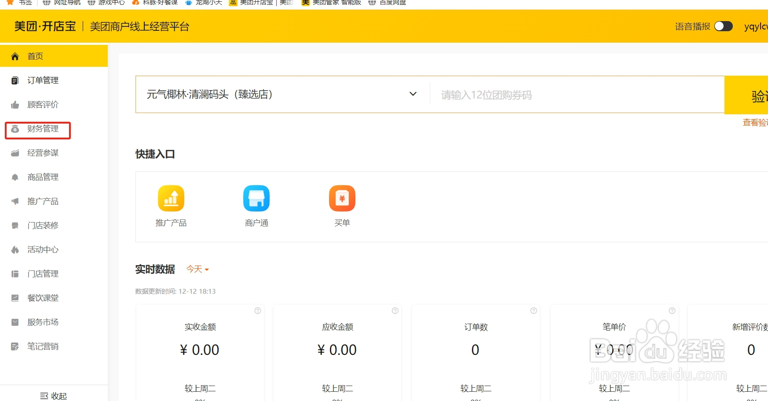Click the money bag icon beside 财务管理
Image resolution: width=768 pixels, height=401 pixels.
[x=15, y=129]
